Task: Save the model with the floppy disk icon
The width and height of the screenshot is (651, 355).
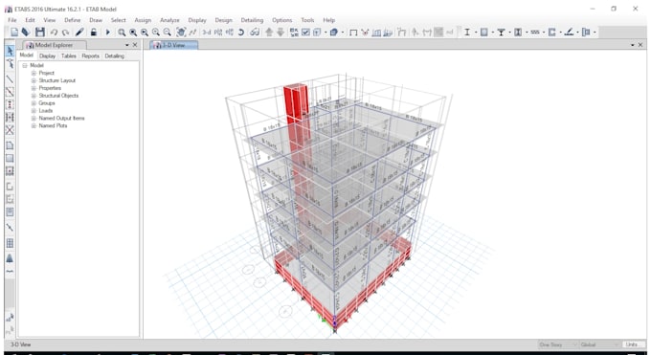Action: [40, 32]
